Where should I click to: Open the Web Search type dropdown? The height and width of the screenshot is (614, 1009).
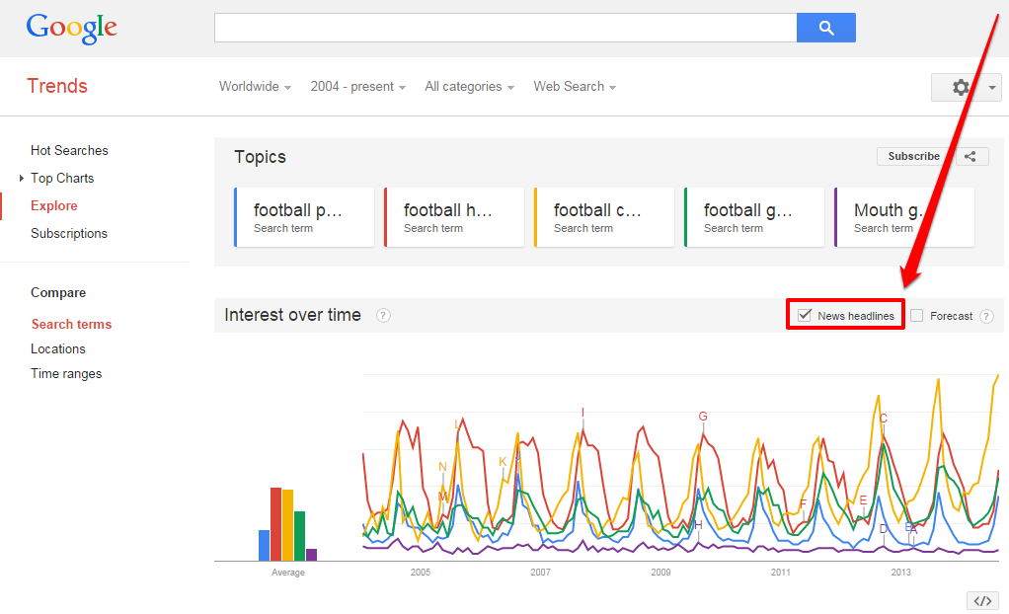point(575,86)
